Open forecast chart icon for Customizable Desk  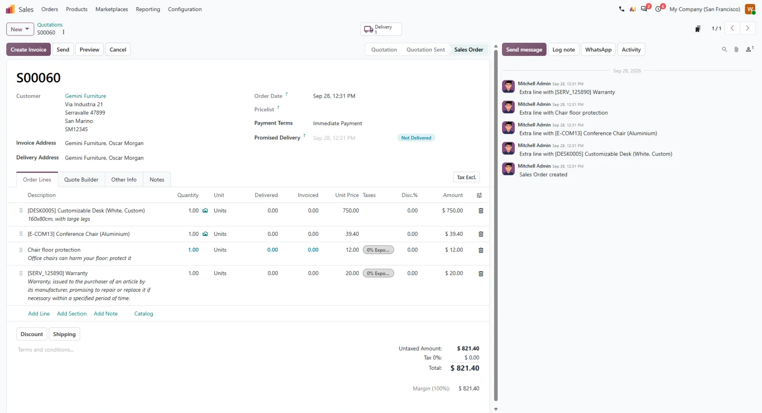pyautogui.click(x=205, y=211)
